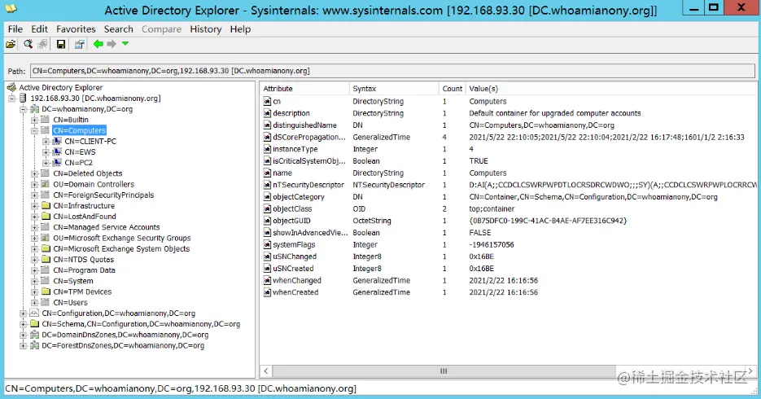The width and height of the screenshot is (761, 399).
Task: Click the cn attribute icon
Action: (x=267, y=102)
